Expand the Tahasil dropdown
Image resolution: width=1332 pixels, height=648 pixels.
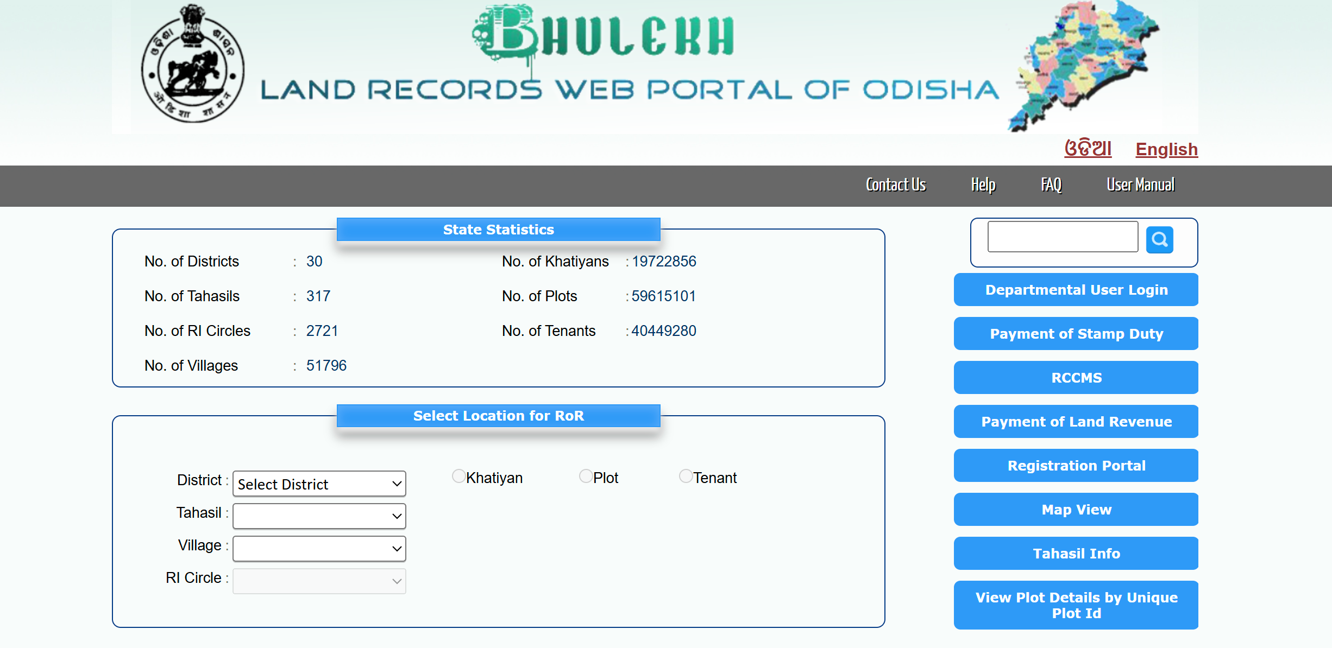pos(319,516)
